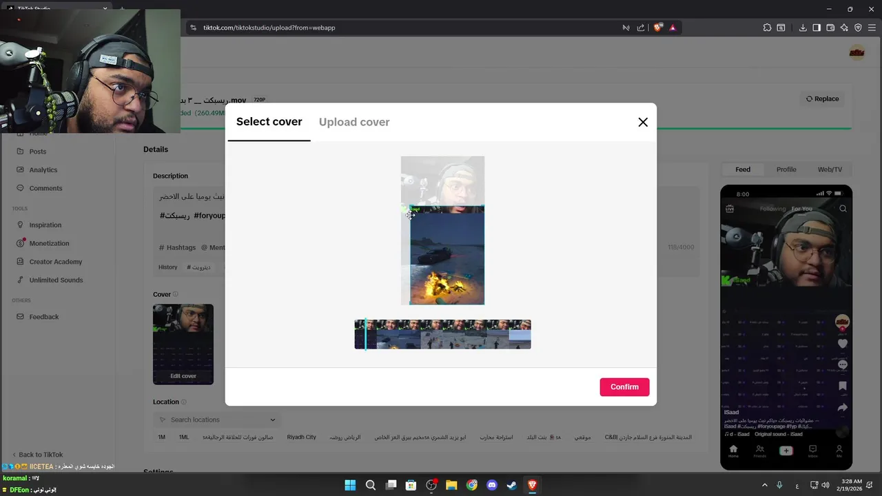Click the comment icon in phone preview

point(842,364)
